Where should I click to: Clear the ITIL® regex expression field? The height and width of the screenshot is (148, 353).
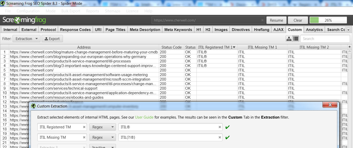point(220,127)
